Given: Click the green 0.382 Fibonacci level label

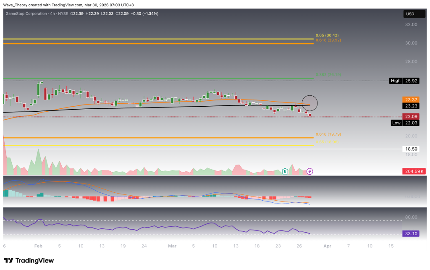Looking at the screenshot, I should click(328, 75).
